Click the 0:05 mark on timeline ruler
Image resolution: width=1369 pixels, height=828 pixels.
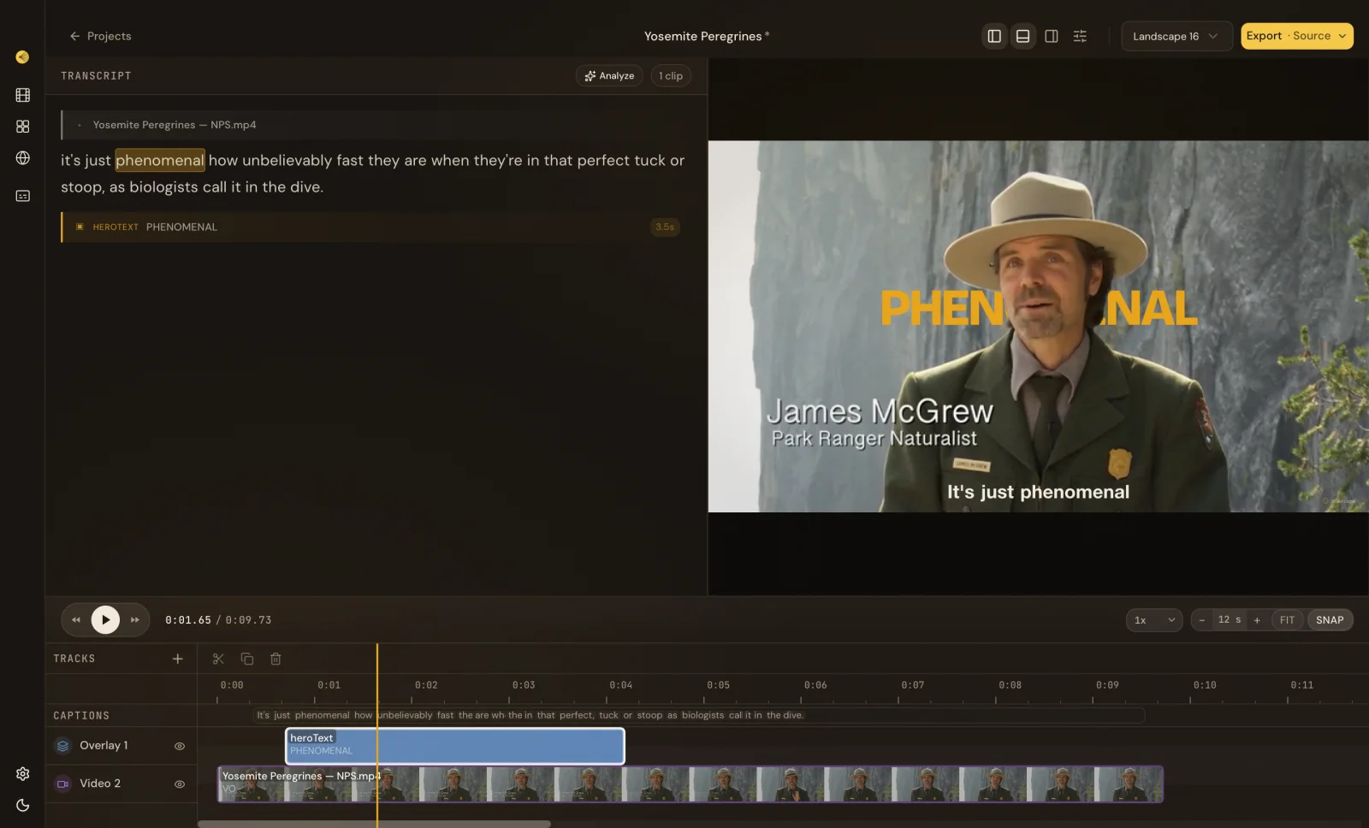(x=718, y=685)
